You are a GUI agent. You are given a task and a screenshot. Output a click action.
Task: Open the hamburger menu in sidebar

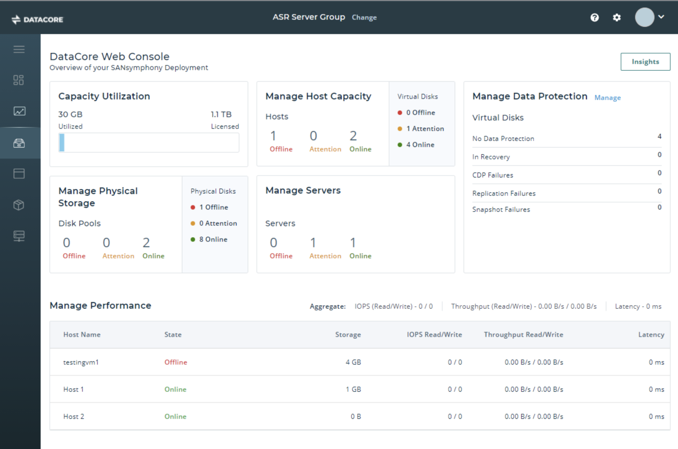(19, 49)
